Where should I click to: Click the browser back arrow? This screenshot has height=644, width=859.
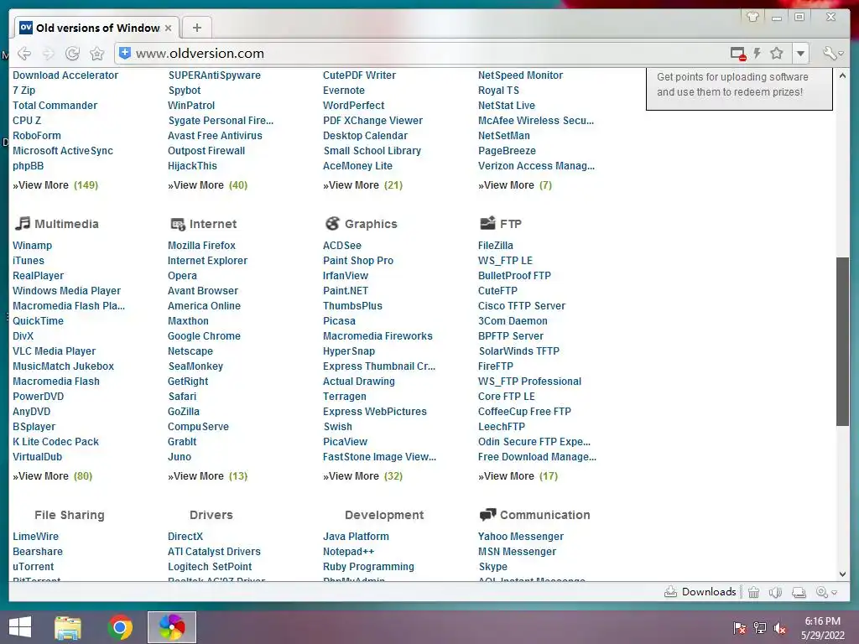(24, 54)
